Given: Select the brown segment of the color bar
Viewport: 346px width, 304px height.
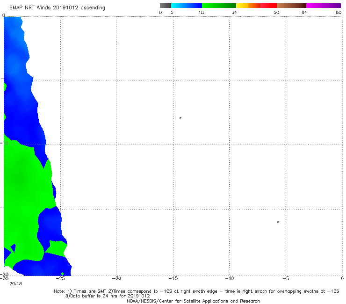Looking at the screenshot, I should [291, 6].
